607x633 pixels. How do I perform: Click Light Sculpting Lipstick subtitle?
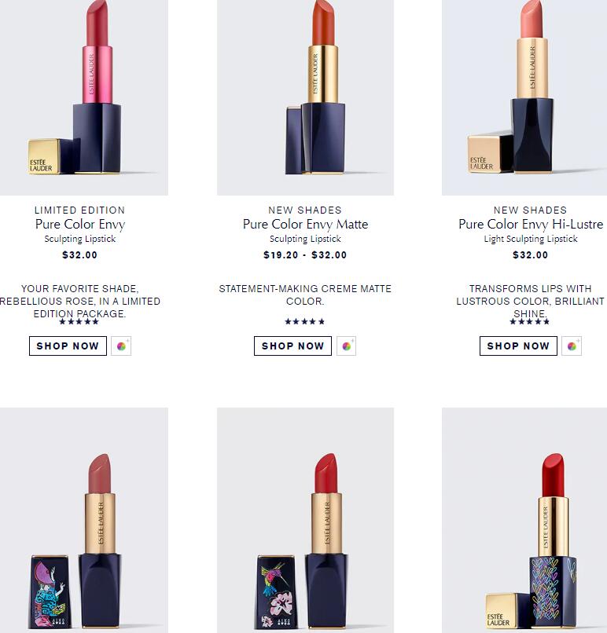tap(531, 239)
